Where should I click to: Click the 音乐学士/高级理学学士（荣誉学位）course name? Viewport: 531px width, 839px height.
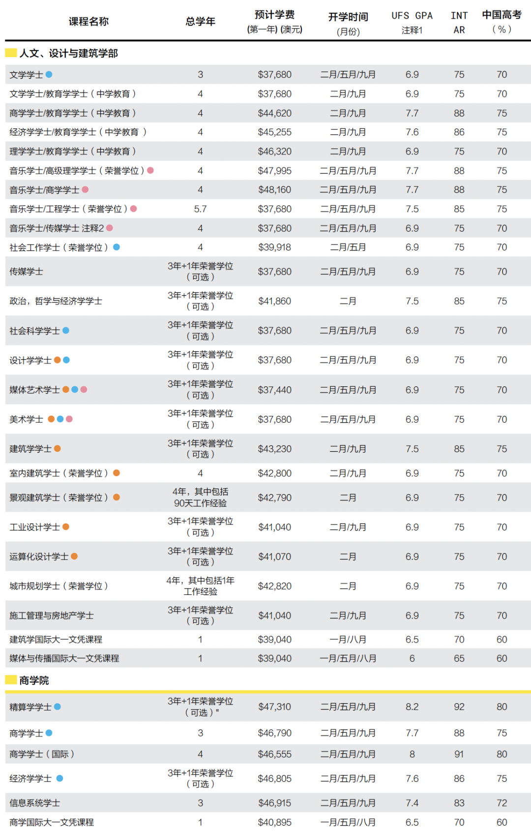coord(77,171)
